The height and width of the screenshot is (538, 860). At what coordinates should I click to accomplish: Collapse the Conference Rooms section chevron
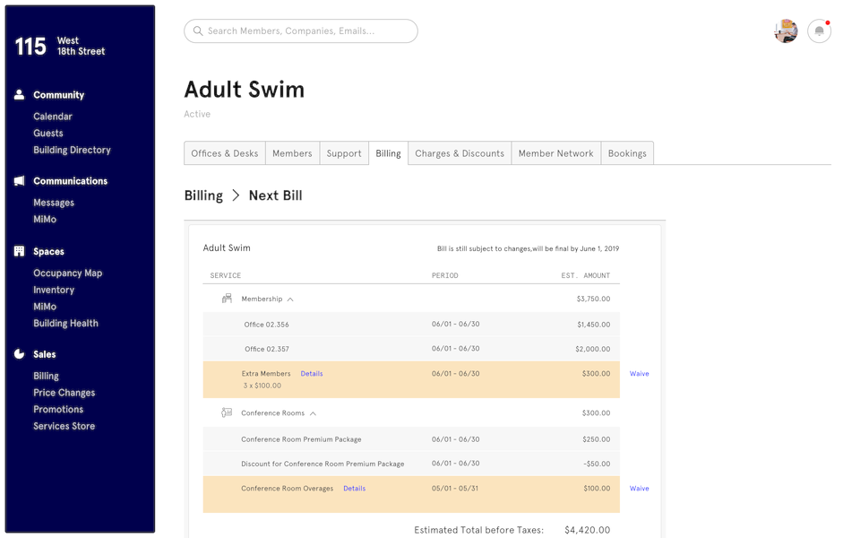[313, 413]
